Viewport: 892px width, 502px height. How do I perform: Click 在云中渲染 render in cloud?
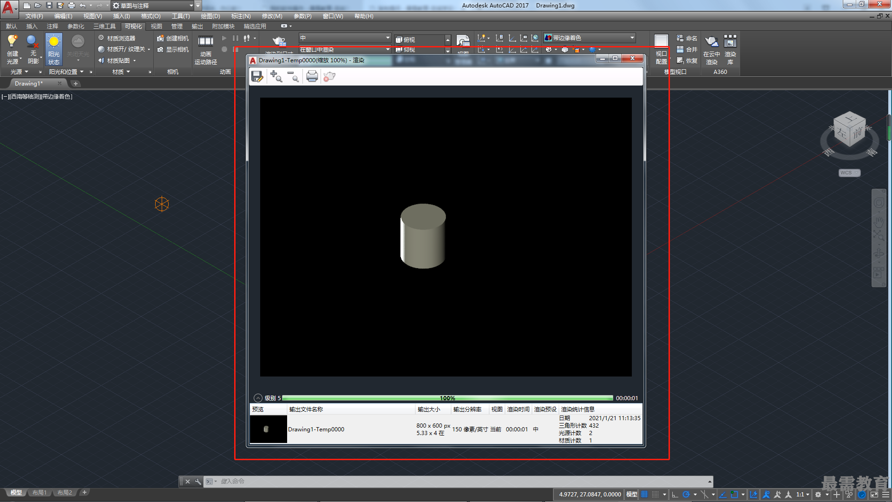[x=712, y=49]
